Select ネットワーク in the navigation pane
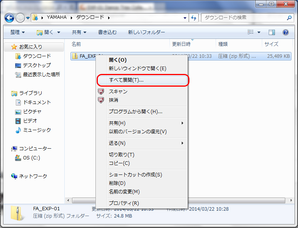The width and height of the screenshot is (298, 228). 33,176
